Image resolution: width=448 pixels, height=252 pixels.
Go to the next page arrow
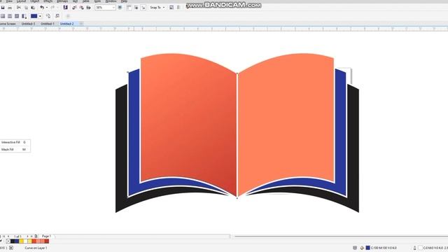pyautogui.click(x=28, y=237)
